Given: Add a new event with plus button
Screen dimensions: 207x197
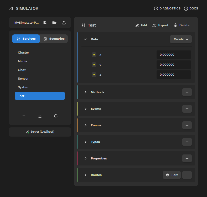Looking at the screenshot, I should [x=187, y=109].
